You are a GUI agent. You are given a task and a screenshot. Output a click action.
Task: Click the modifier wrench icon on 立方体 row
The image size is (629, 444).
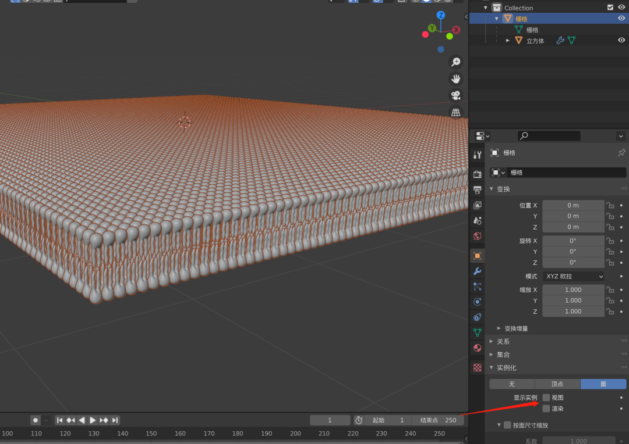pos(560,40)
